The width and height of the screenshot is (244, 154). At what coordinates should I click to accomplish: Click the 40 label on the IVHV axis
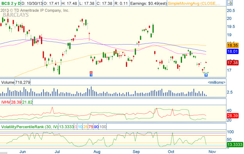tap(229, 111)
